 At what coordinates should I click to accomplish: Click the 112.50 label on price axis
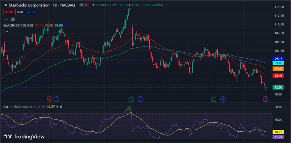click(x=279, y=16)
